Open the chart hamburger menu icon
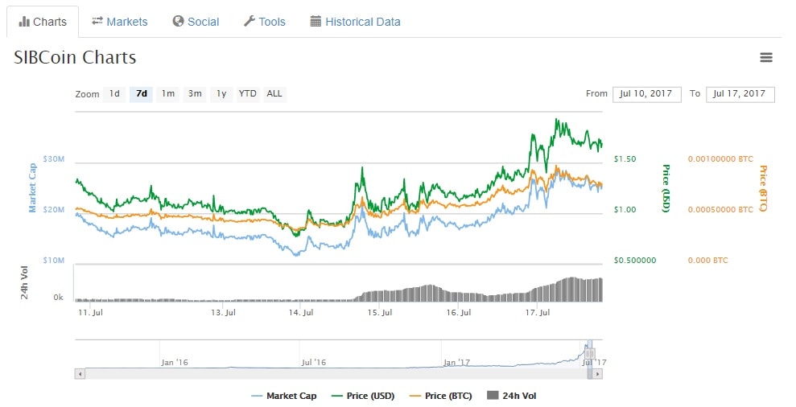 click(x=765, y=57)
